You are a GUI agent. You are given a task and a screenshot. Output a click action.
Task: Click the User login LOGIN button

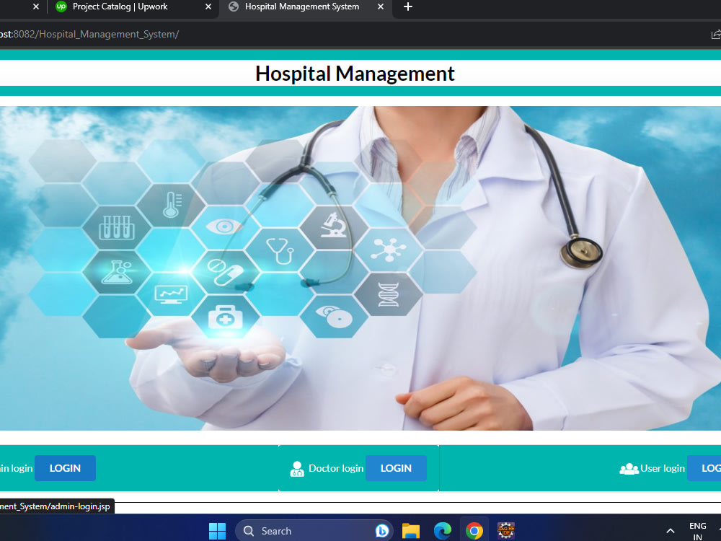(704, 468)
